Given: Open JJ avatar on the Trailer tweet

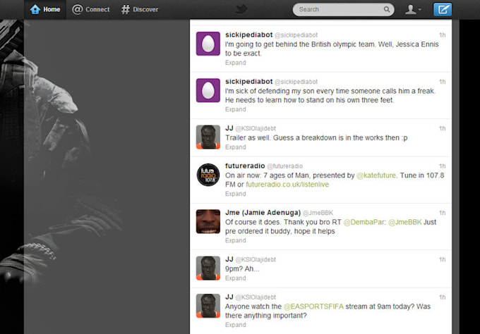Looking at the screenshot, I should 208,137.
